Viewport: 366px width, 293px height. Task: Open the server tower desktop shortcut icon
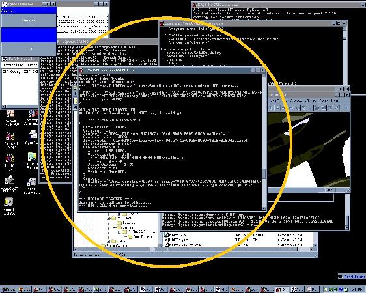point(8,202)
